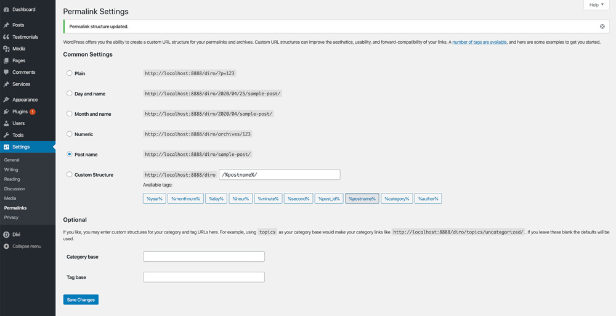This screenshot has height=316, width=616.
Task: Insert the %post_id% tag button
Action: [x=329, y=198]
